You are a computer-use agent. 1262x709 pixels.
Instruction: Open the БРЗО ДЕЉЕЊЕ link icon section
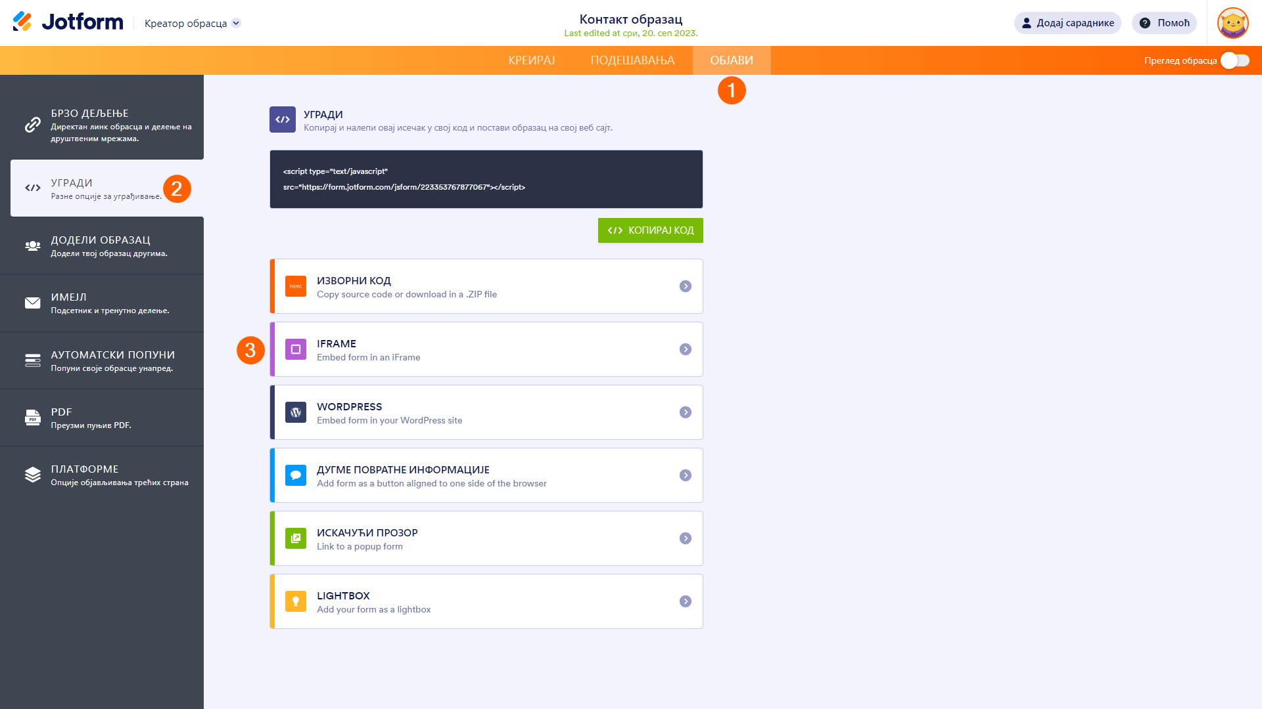(x=32, y=125)
